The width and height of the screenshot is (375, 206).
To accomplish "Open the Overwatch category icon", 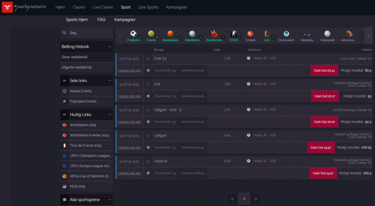I will (x=286, y=34).
